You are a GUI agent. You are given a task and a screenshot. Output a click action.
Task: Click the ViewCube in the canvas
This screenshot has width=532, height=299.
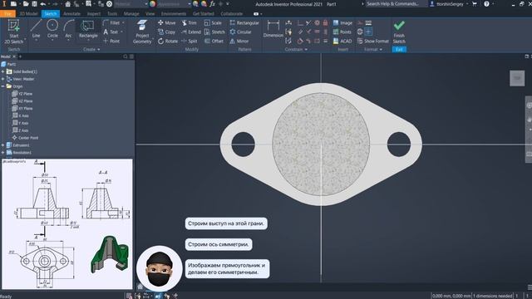(x=517, y=78)
